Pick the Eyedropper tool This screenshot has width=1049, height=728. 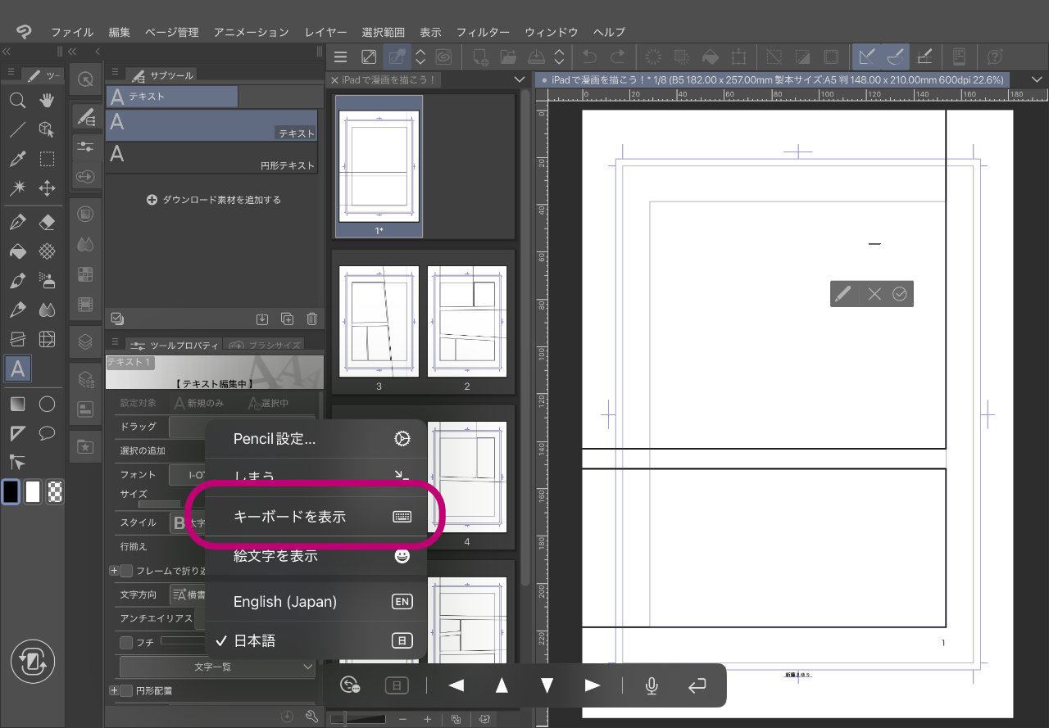pyautogui.click(x=17, y=159)
